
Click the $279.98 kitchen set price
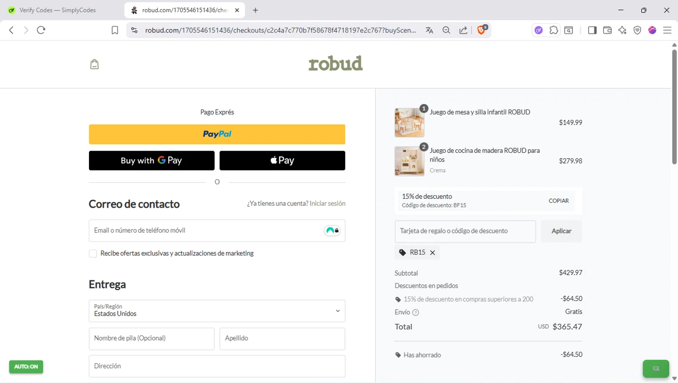point(570,161)
